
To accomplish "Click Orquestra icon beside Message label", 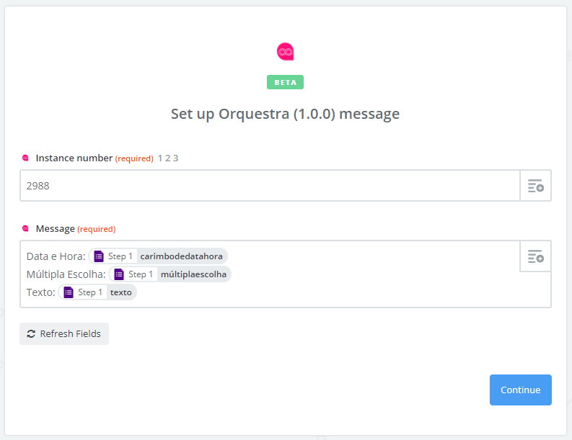I will (x=25, y=228).
